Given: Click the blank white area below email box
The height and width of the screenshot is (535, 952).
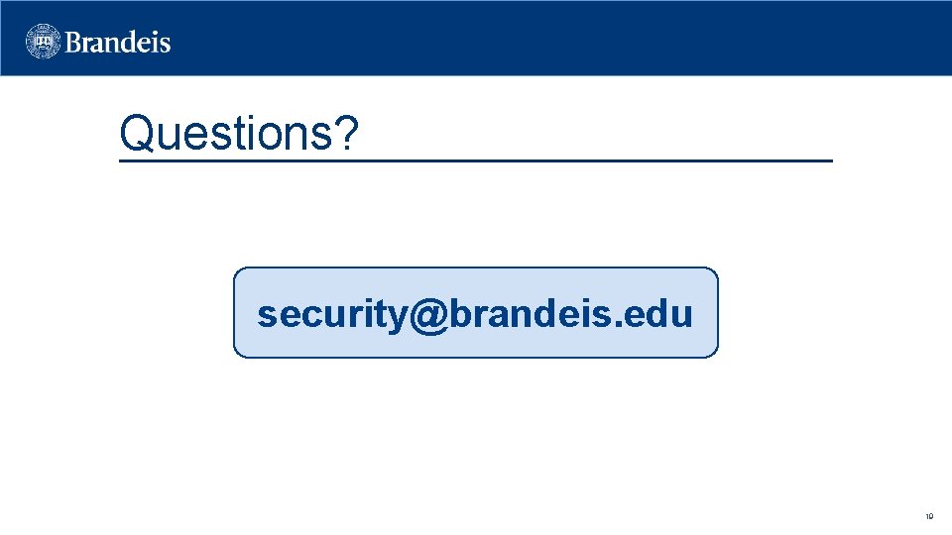Looking at the screenshot, I should coord(475,436).
